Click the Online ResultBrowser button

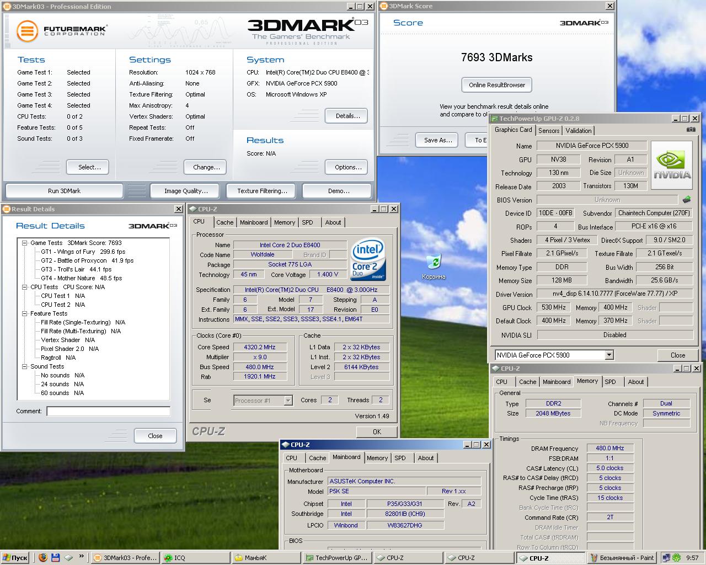coord(496,85)
